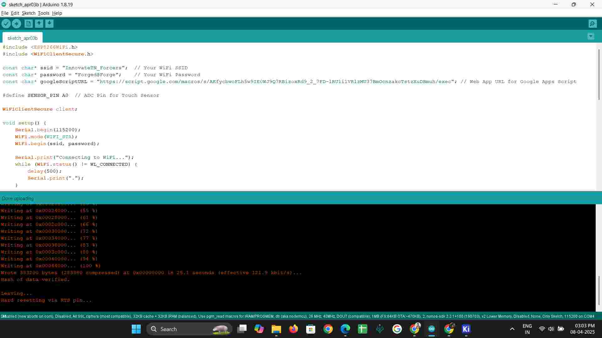Open Copilot from the taskbar
This screenshot has height=338, width=602.
coord(259,329)
